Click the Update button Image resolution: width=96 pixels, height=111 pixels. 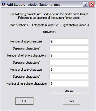(x=69, y=91)
